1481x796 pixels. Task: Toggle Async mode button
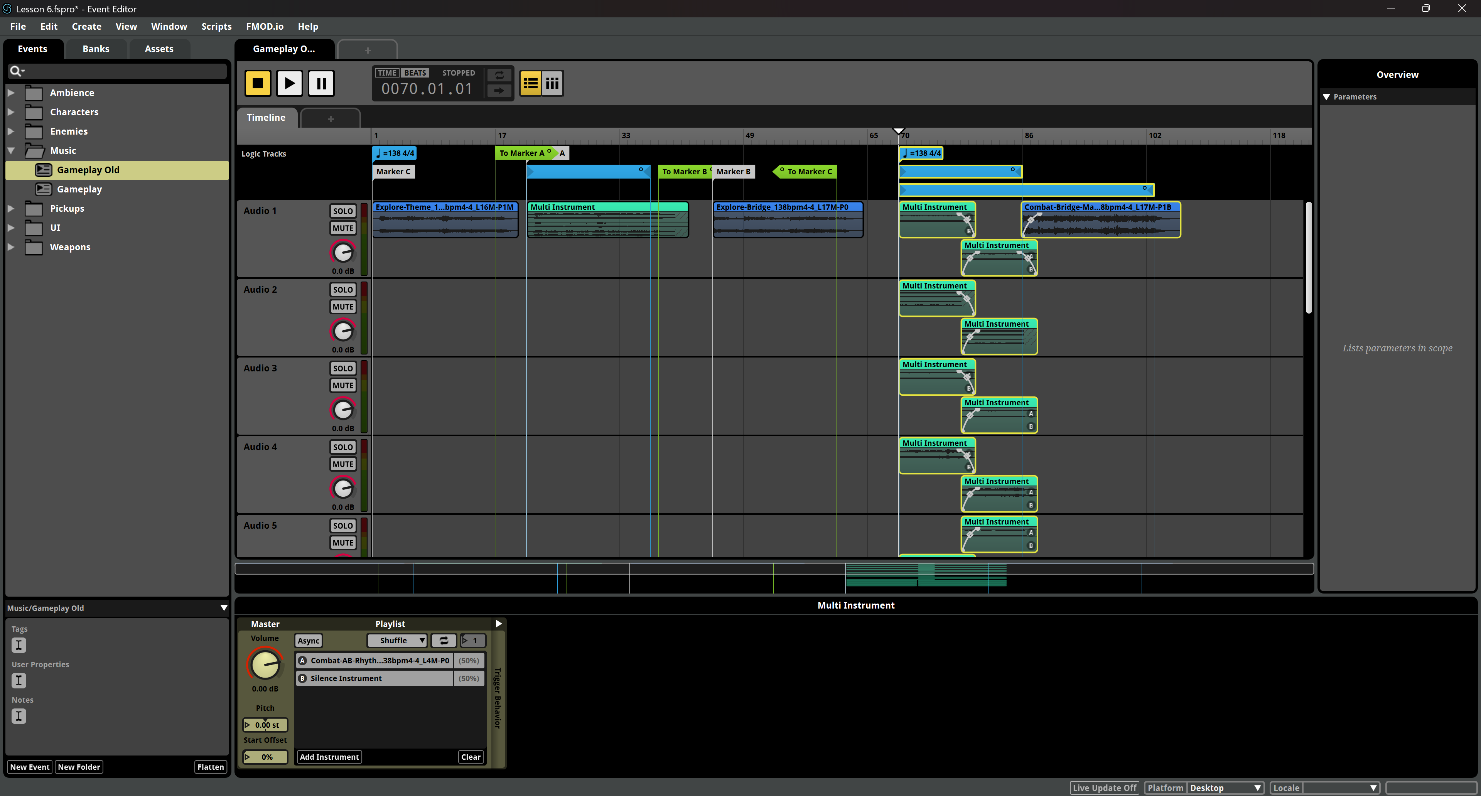tap(308, 641)
